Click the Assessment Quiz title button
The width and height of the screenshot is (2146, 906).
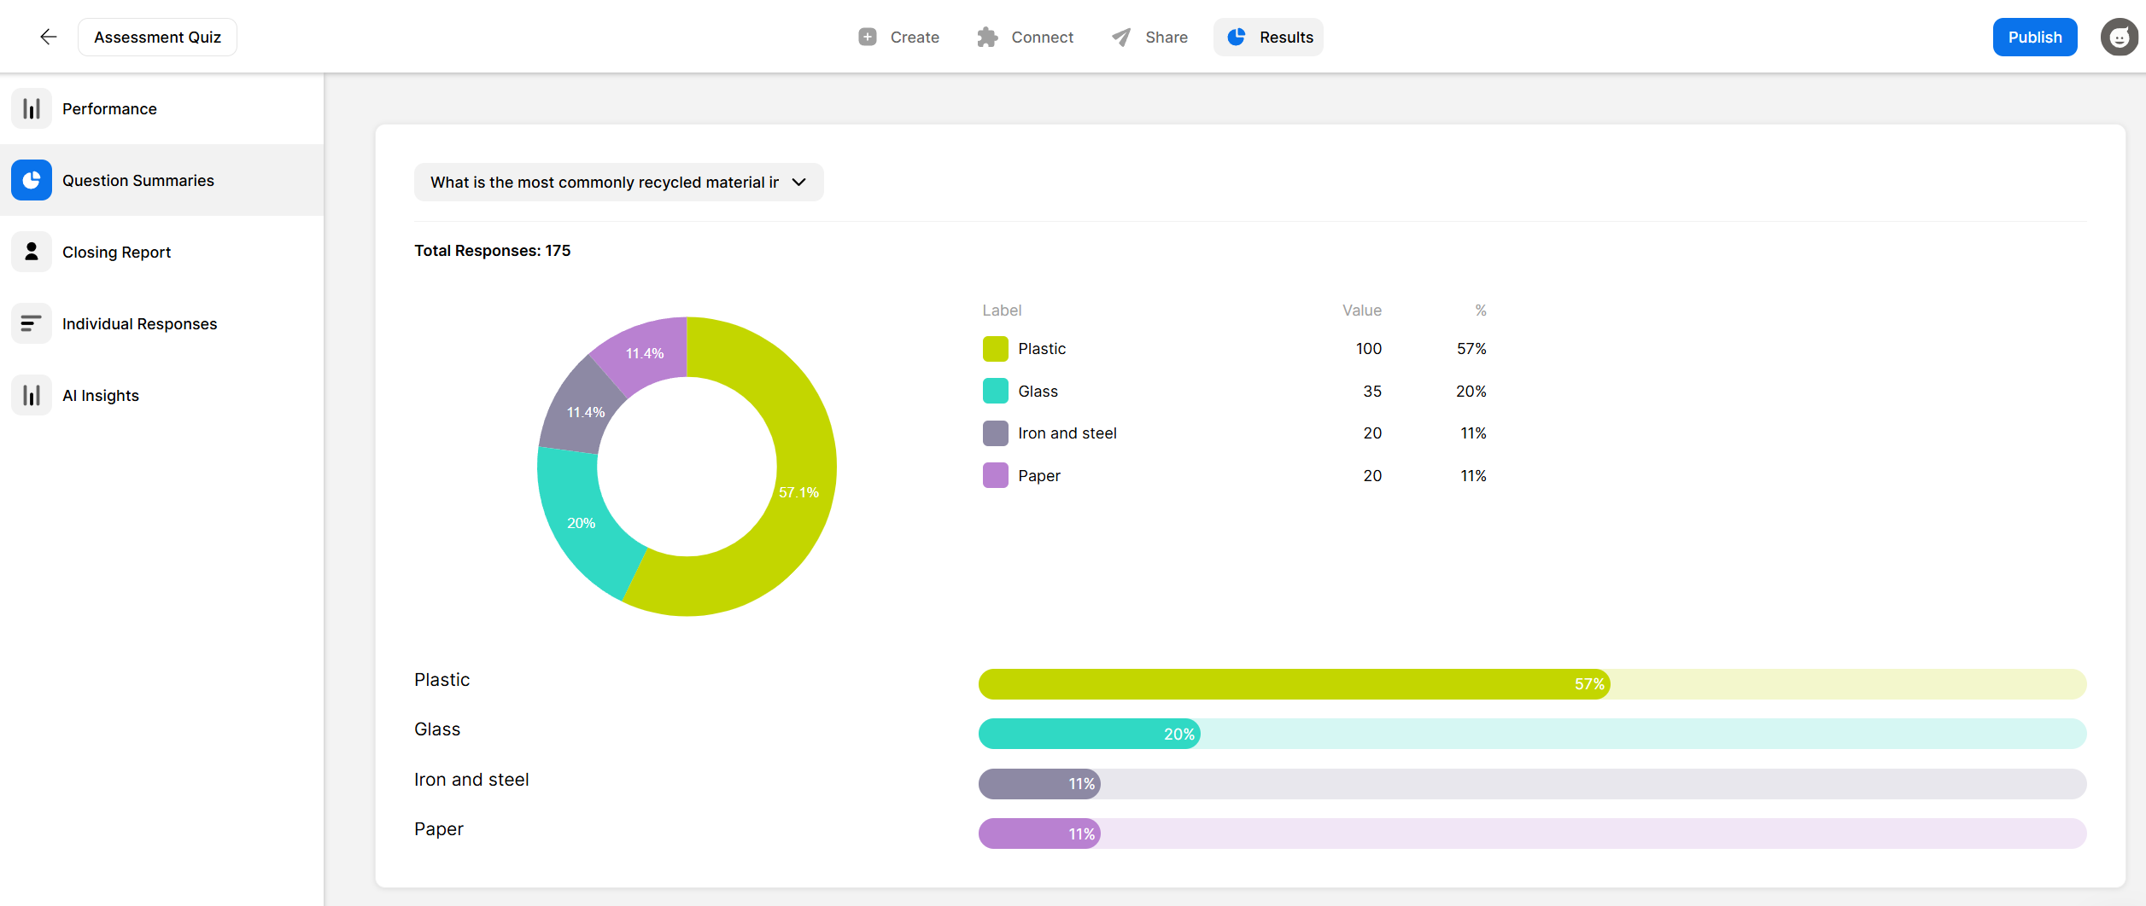(157, 37)
